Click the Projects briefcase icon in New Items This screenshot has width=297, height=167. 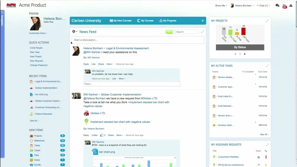coord(31,136)
